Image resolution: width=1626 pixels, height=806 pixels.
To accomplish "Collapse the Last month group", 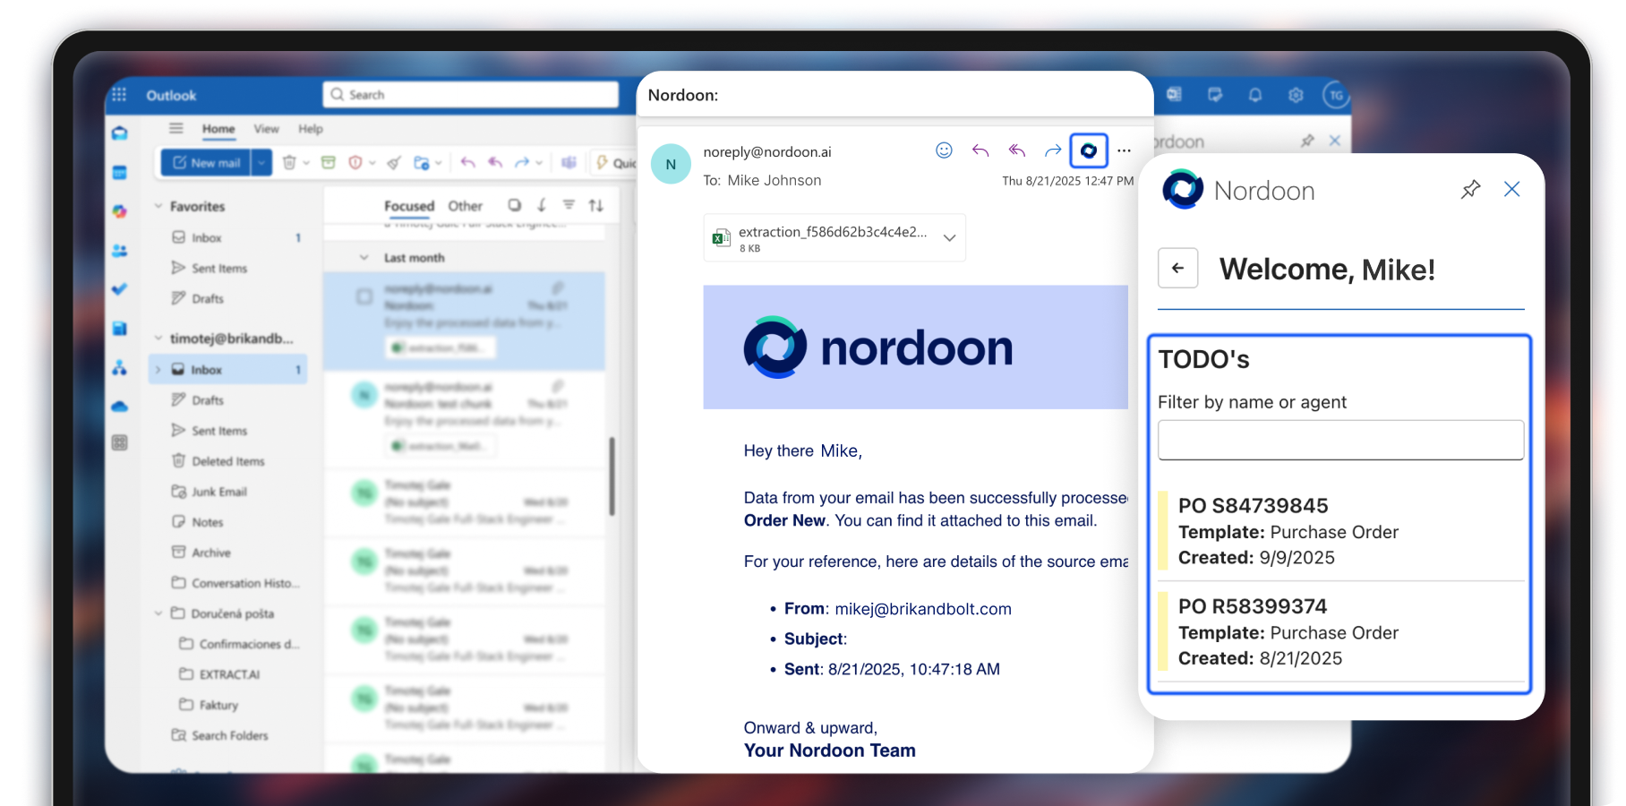I will pos(364,258).
